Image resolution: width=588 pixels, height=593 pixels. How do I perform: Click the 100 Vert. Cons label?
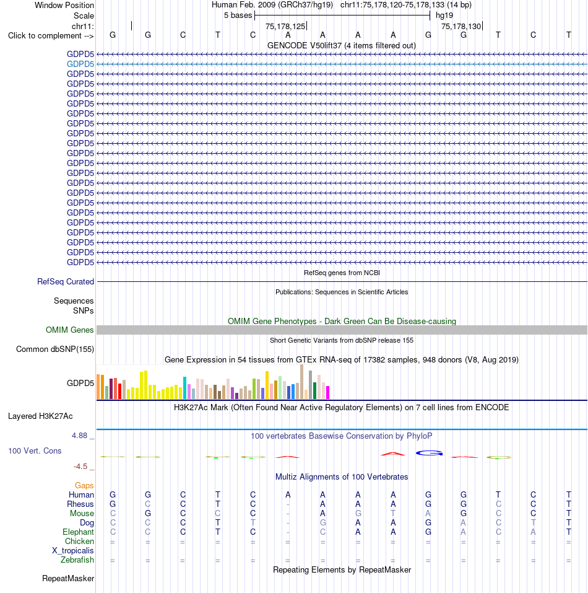tap(35, 451)
